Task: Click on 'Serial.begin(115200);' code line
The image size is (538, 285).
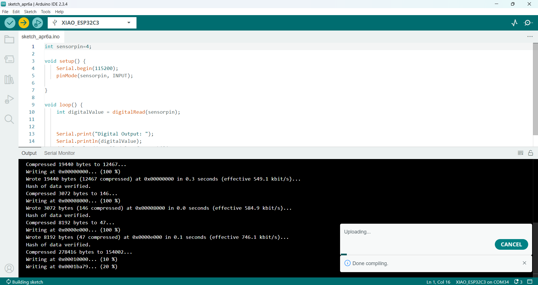Action: click(87, 68)
